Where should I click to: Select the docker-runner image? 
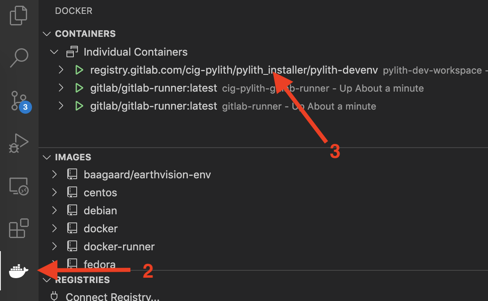(119, 247)
